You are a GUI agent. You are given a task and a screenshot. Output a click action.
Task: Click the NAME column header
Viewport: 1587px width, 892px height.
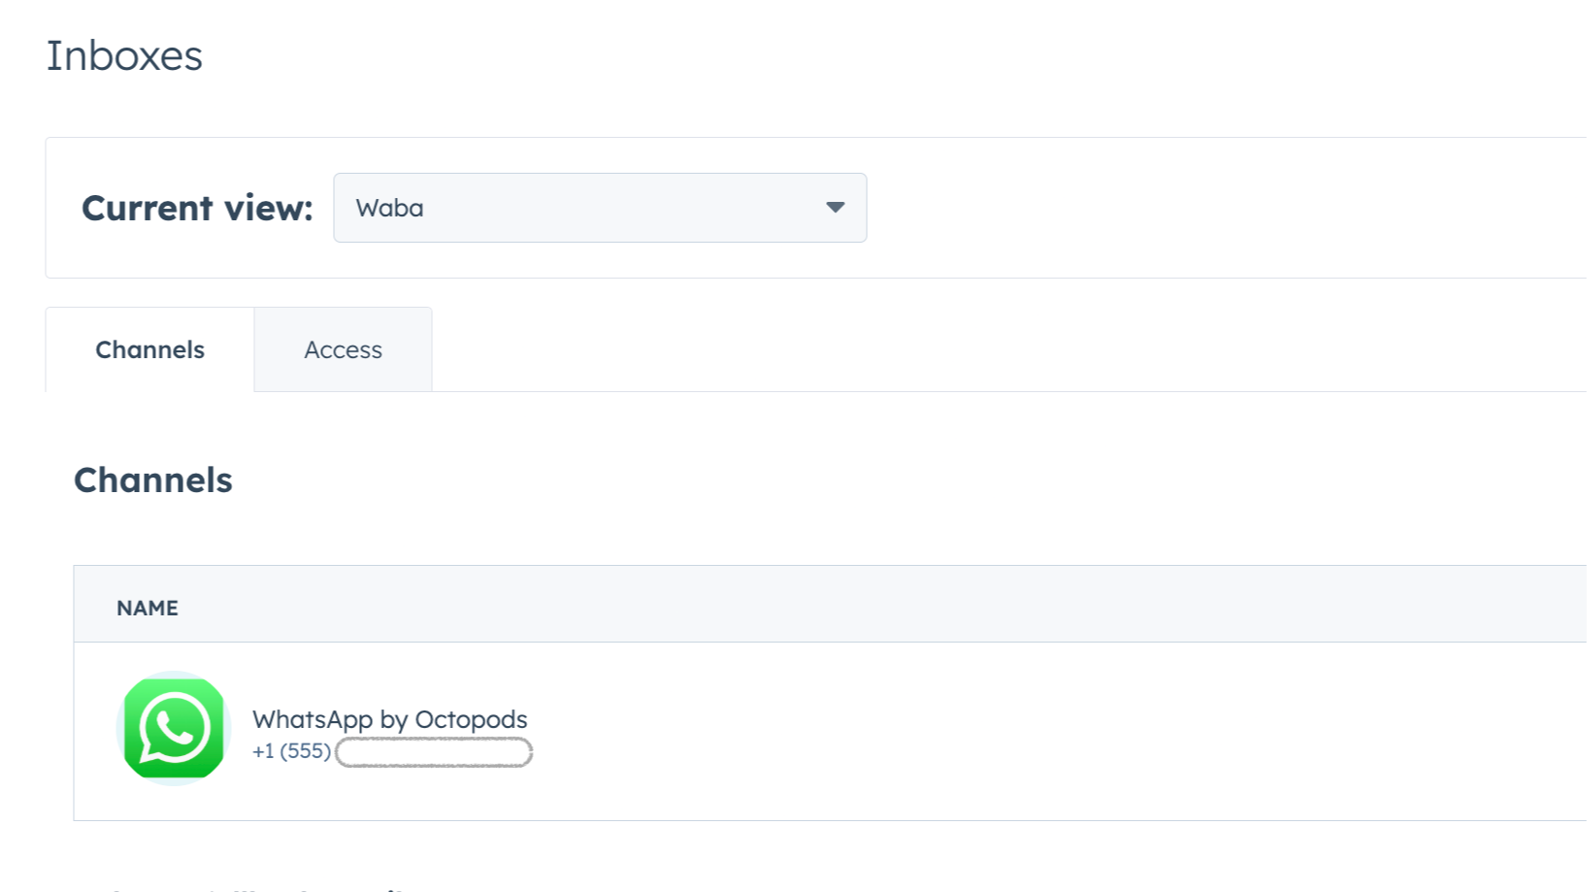(x=148, y=607)
